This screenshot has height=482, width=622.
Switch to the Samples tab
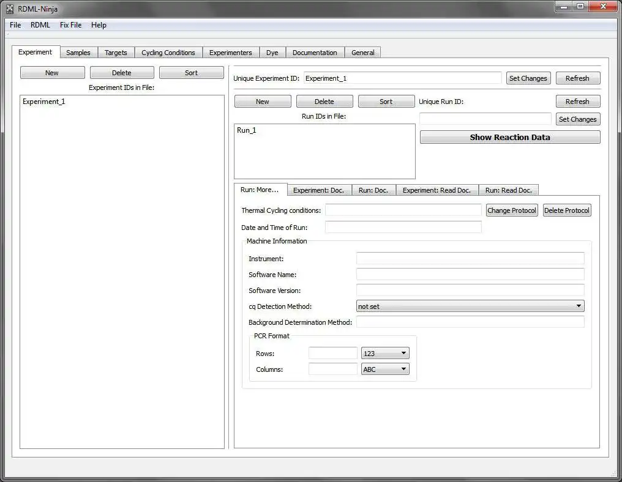click(78, 53)
